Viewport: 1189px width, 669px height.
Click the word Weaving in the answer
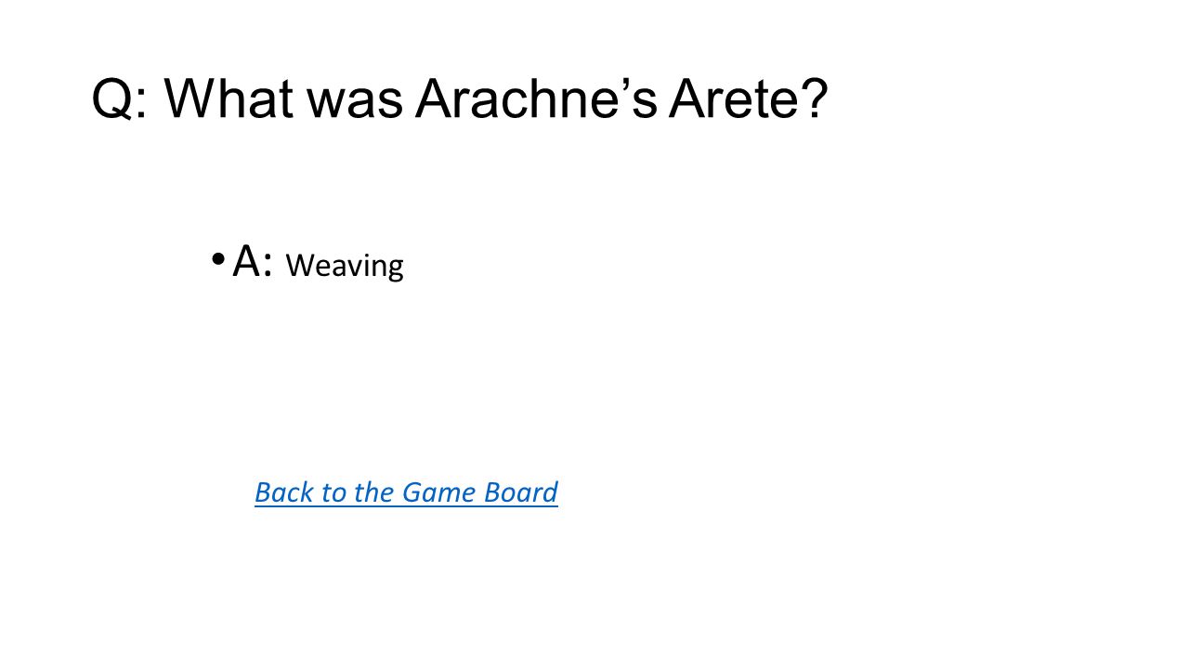pyautogui.click(x=345, y=266)
